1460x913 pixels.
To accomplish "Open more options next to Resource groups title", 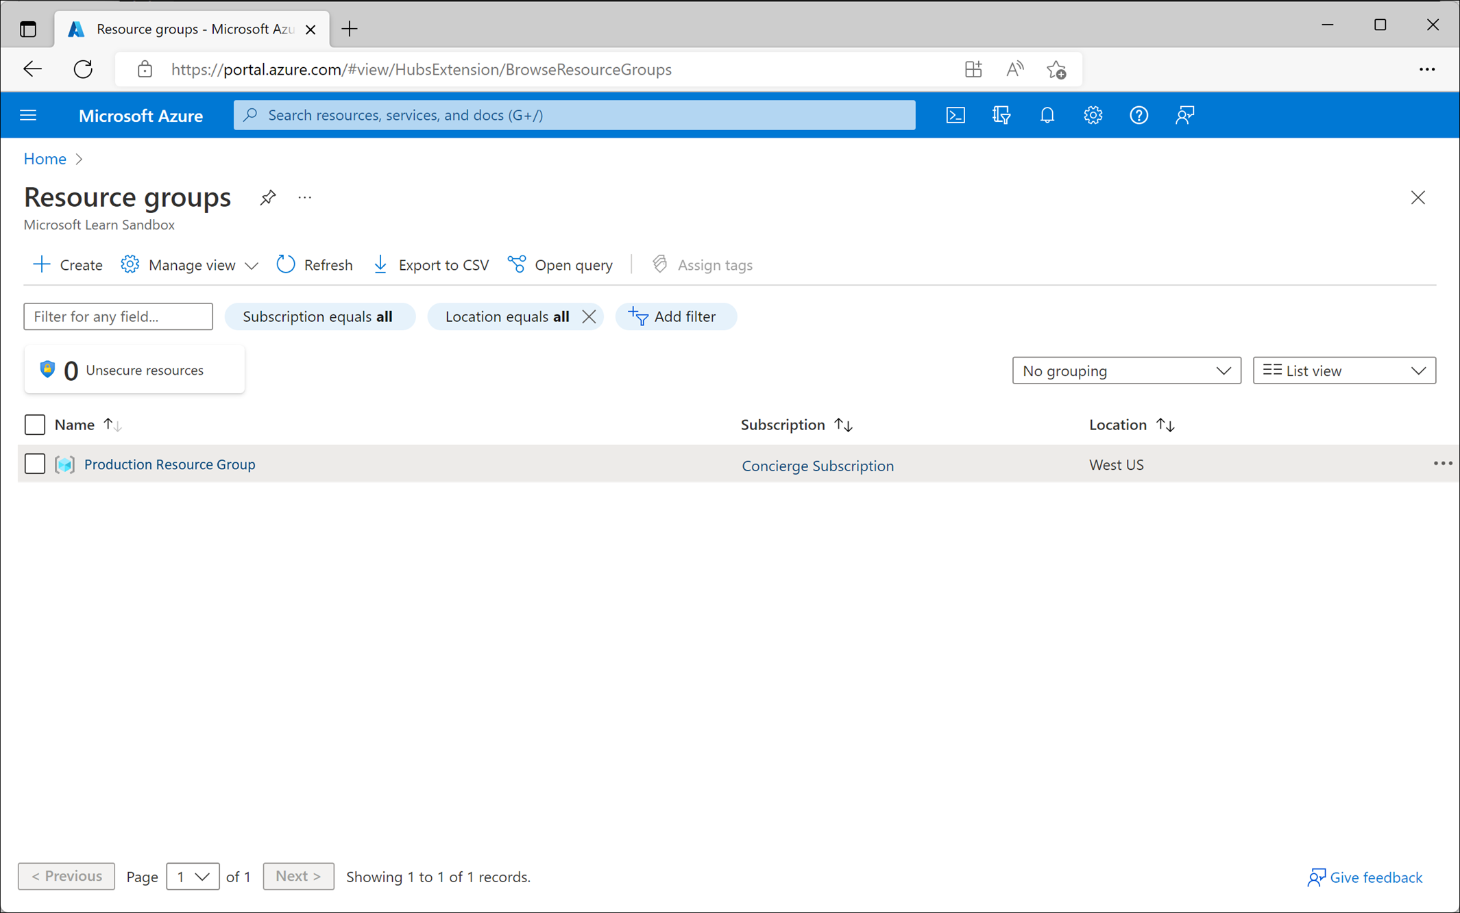I will [x=305, y=198].
